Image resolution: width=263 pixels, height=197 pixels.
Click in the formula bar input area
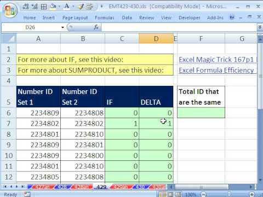click(x=179, y=27)
